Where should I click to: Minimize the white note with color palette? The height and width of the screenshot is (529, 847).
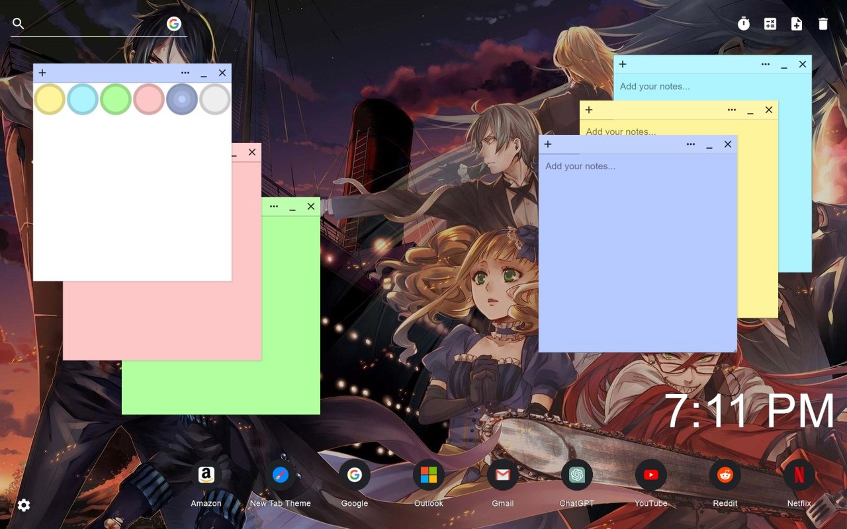point(204,74)
